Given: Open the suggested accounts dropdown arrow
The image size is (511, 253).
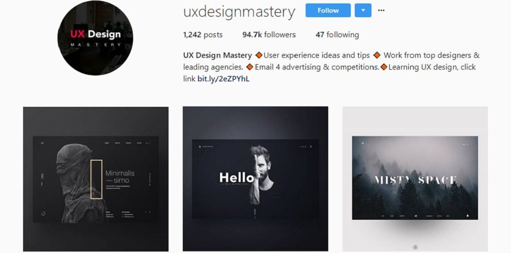Looking at the screenshot, I should coord(363,10).
